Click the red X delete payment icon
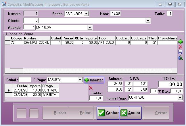The width and height of the screenshot is (186, 126). click(x=91, y=88)
